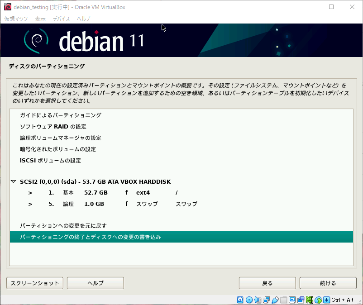Screen dimensions: 363x305
Task: Click the スクリーンショット button
Action: coord(35,283)
